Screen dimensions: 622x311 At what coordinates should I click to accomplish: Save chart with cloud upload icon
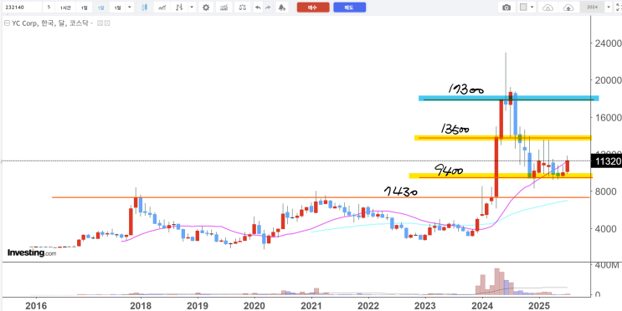point(568,8)
